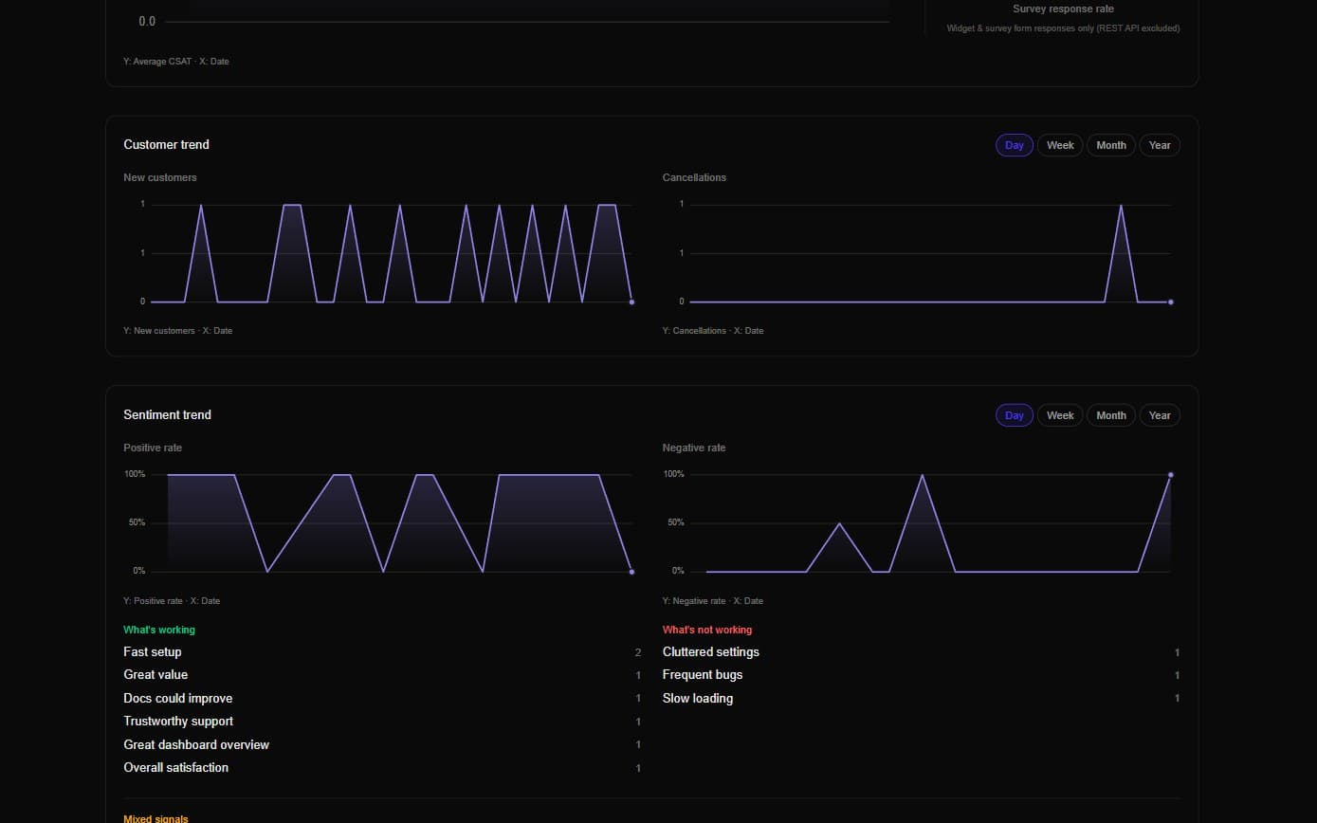Click the 'What's not working' label
The width and height of the screenshot is (1317, 823).
pyautogui.click(x=707, y=630)
